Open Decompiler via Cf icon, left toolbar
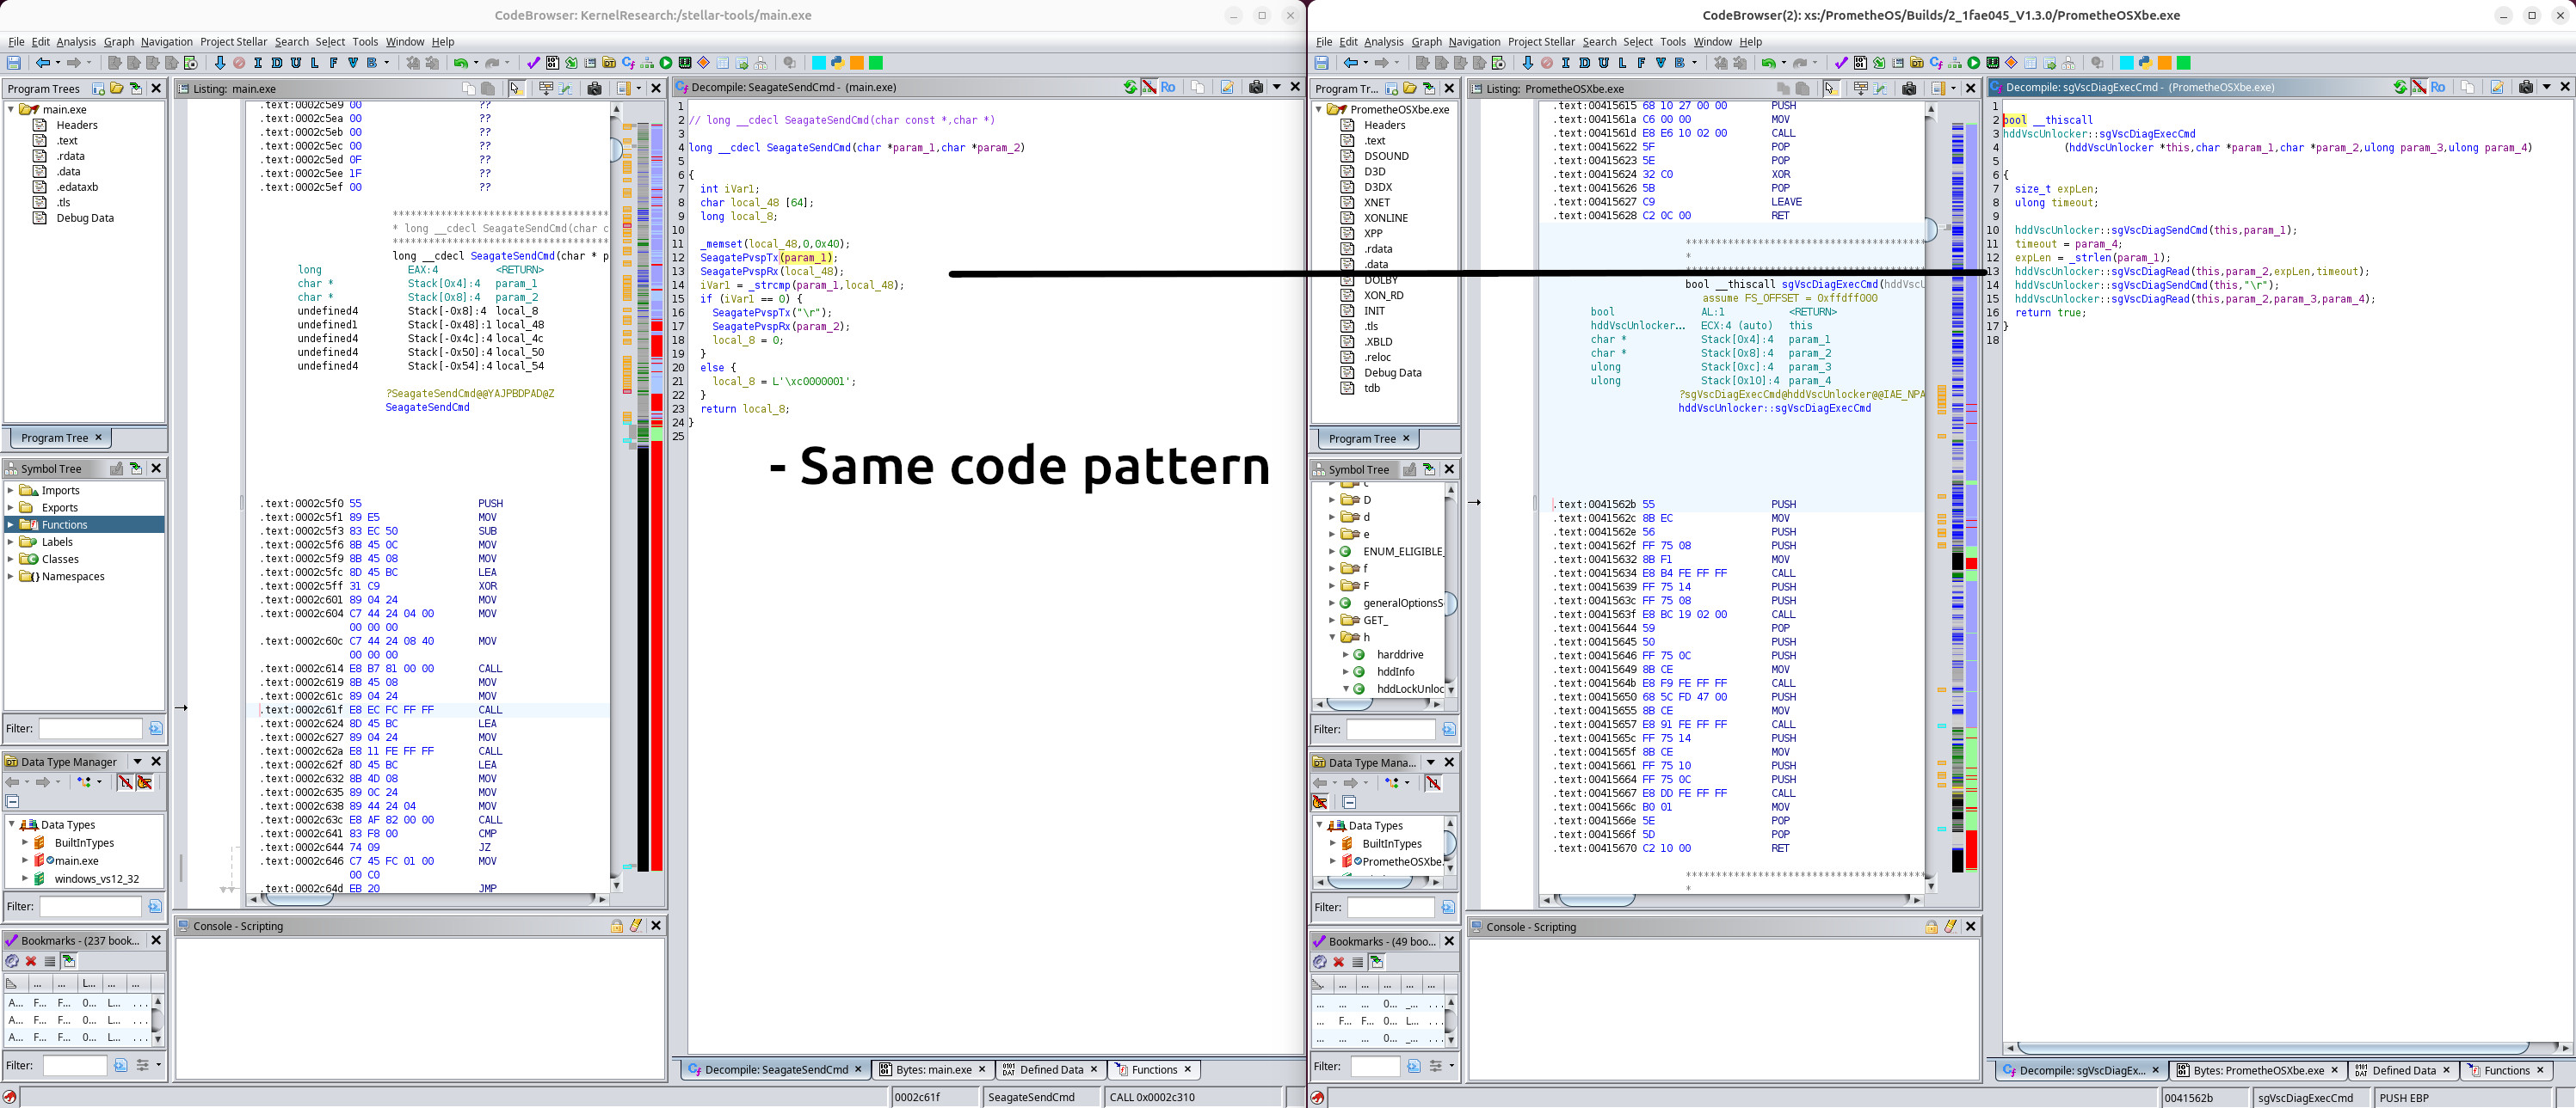The width and height of the screenshot is (2576, 1108). click(628, 63)
